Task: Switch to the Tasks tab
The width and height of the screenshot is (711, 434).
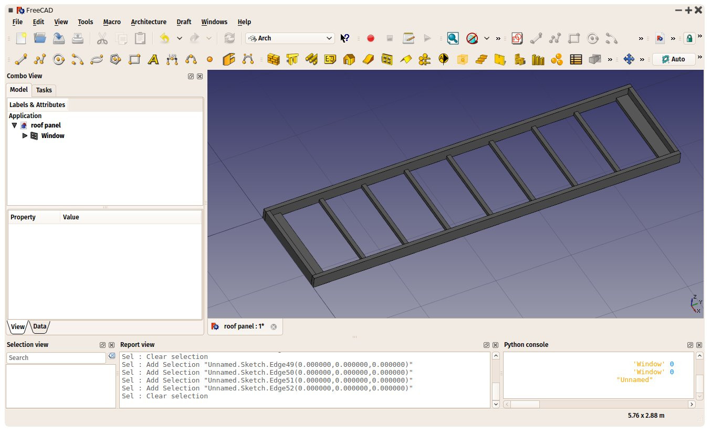Action: [44, 90]
